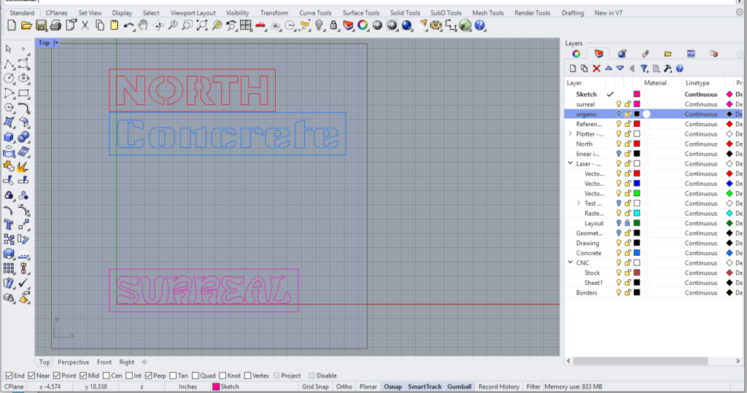Toggle the Perp osnap checkbox
747x393 pixels.
149,376
